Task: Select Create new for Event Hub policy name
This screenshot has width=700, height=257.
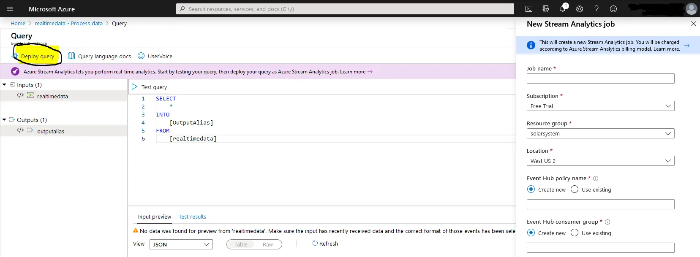Action: (531, 189)
